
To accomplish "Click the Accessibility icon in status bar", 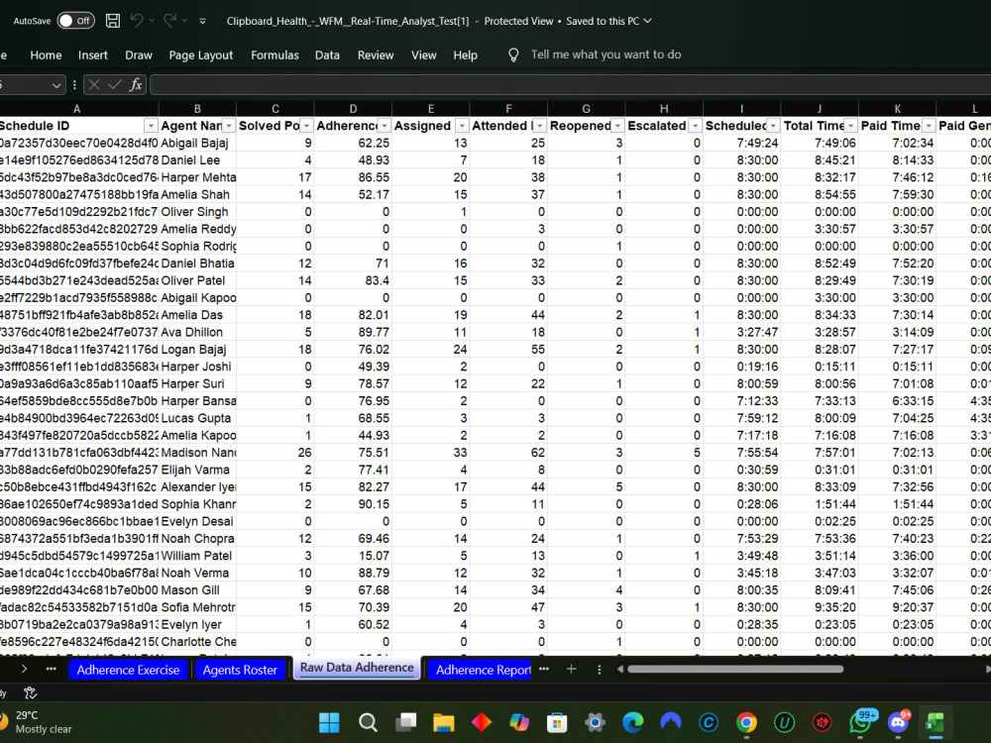I will [x=30, y=693].
